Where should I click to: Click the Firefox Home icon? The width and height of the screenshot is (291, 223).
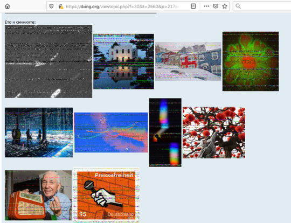click(8, 6)
